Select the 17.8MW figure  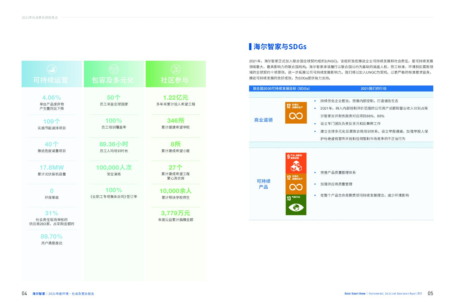tap(52, 167)
